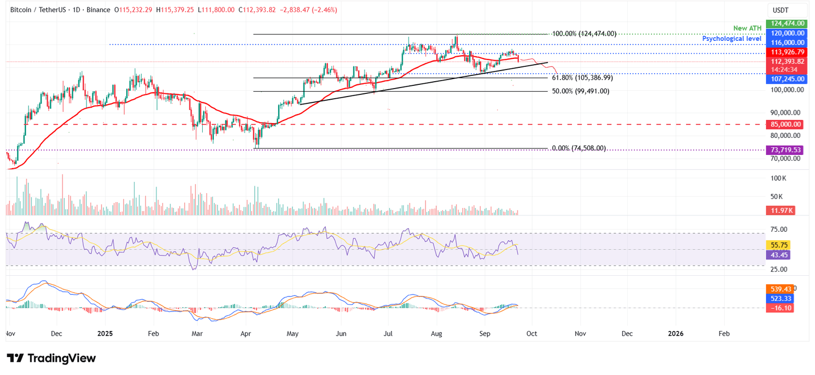Click the 113,926.79 current price label

(786, 51)
